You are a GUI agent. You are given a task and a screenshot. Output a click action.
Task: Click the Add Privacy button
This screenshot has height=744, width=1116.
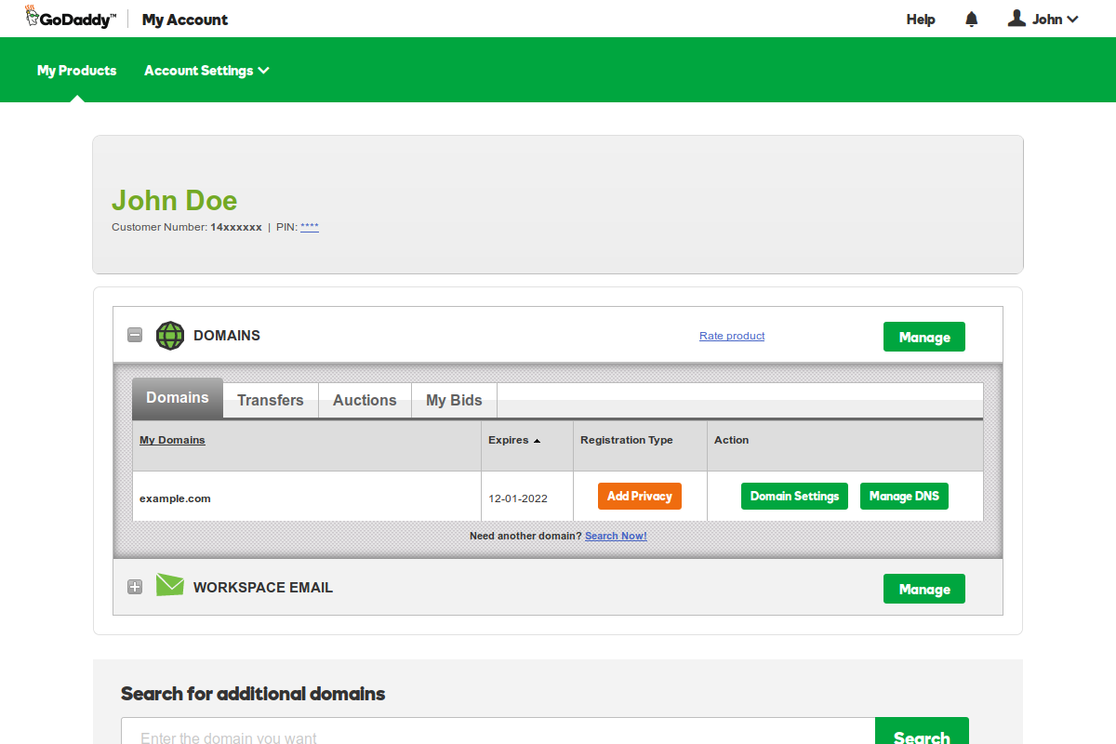pyautogui.click(x=640, y=496)
